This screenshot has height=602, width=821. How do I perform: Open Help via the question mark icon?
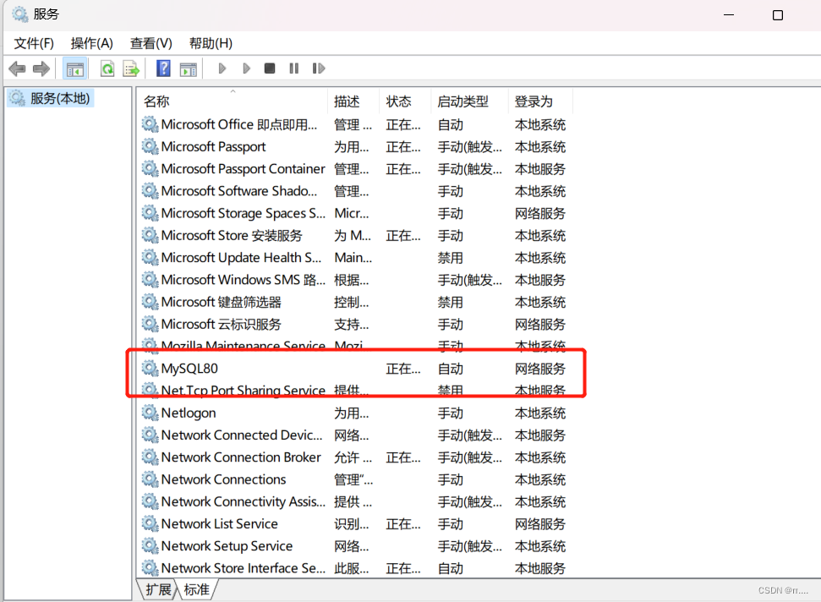tap(164, 68)
